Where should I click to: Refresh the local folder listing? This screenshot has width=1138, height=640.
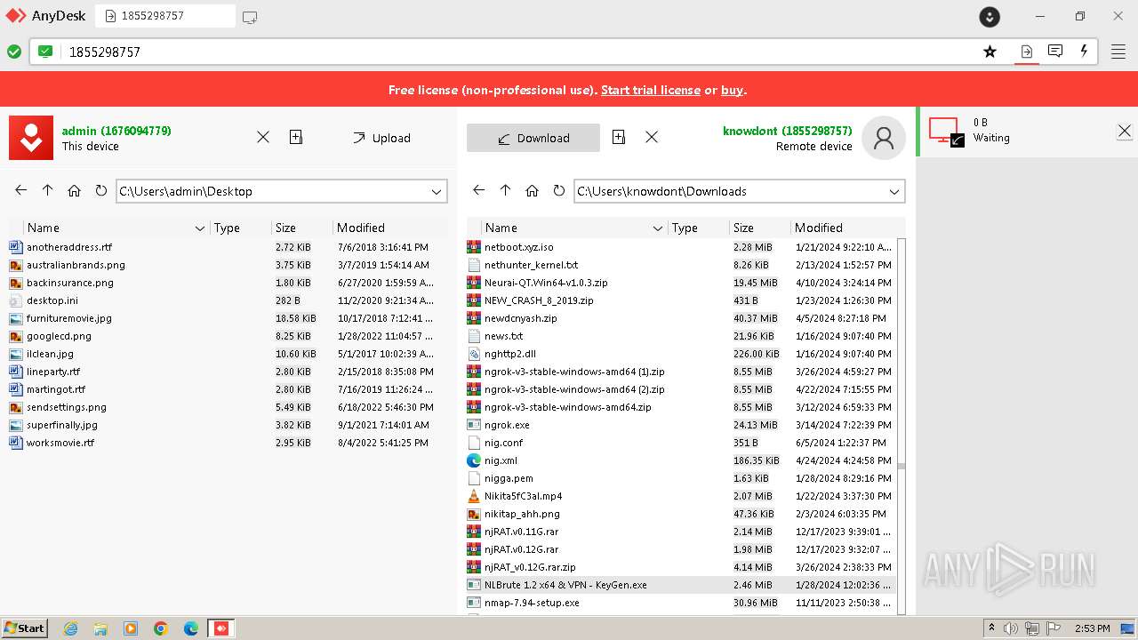[100, 190]
